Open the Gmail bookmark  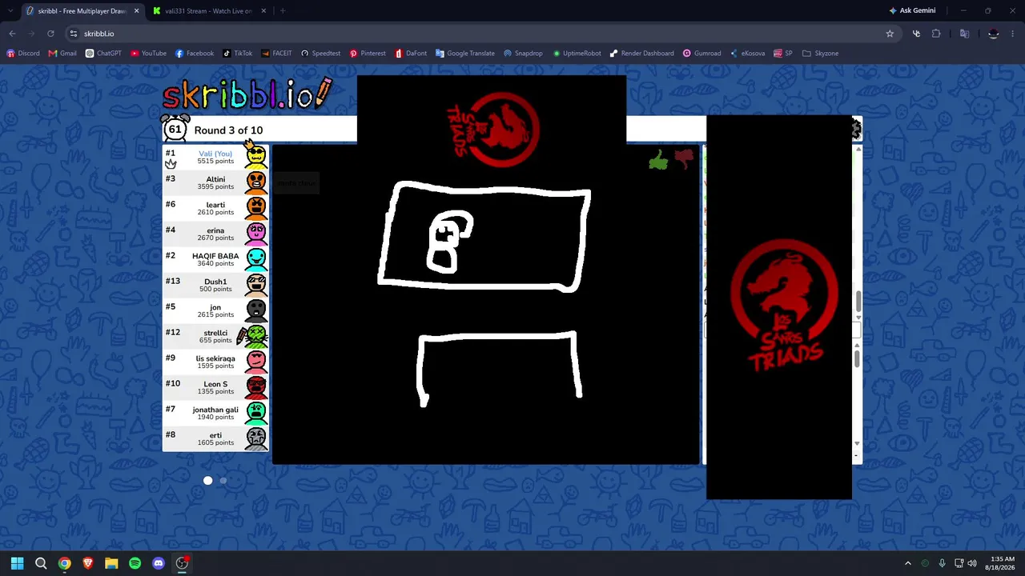click(62, 54)
